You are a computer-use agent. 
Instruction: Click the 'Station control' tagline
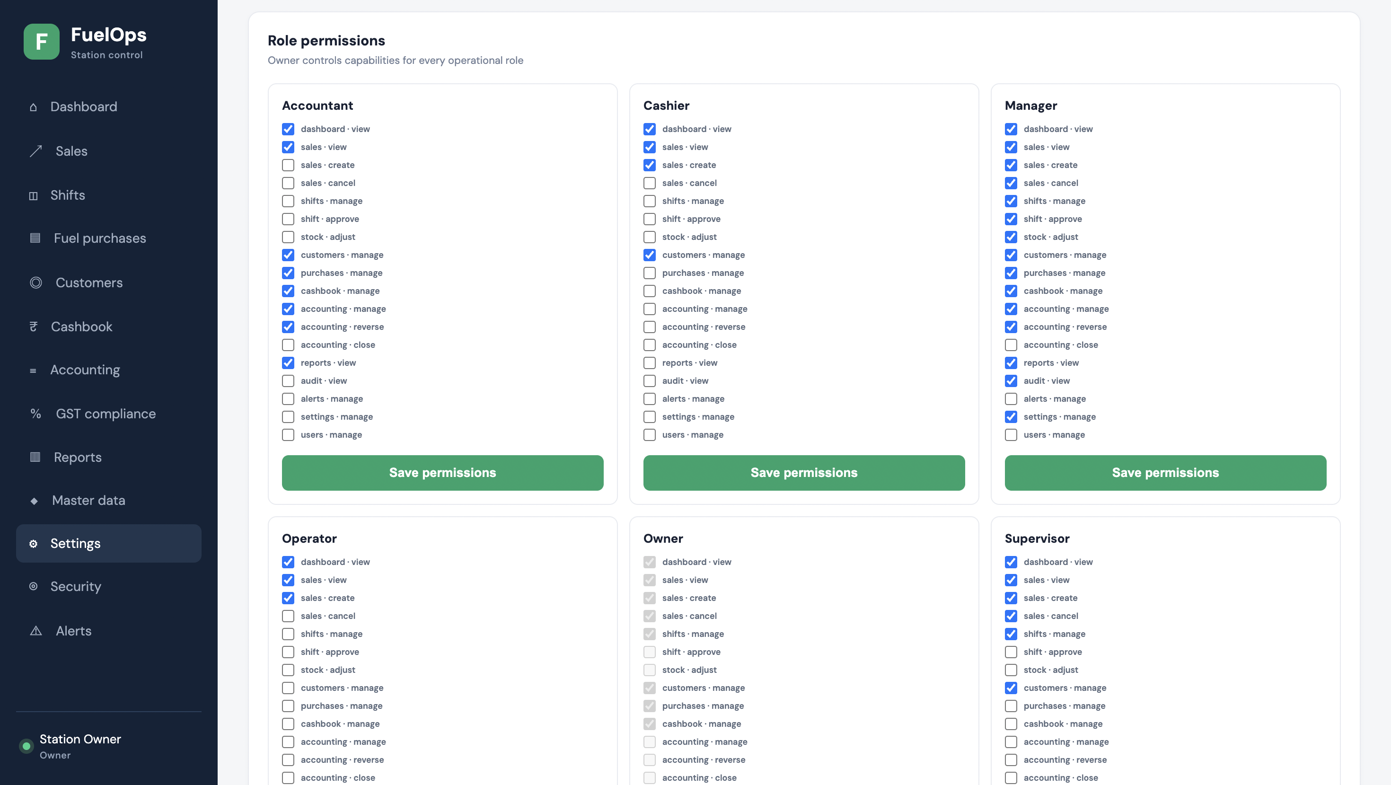(x=107, y=55)
